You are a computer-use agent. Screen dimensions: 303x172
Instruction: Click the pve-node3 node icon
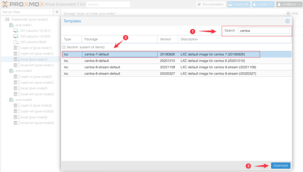pyautogui.click(x=12, y=100)
